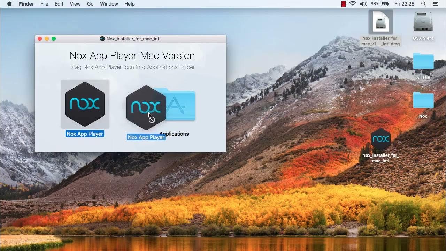Open the Go menu
Screen dimensions: 446x251
click(90, 4)
